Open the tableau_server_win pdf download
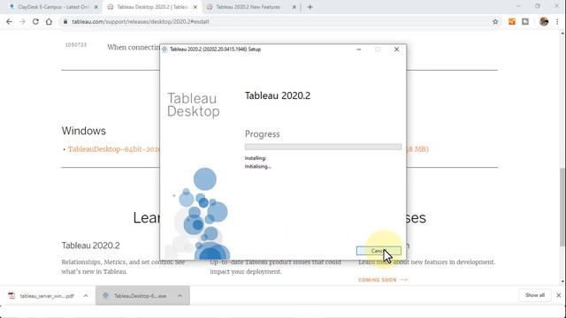This screenshot has width=566, height=318. (x=47, y=296)
